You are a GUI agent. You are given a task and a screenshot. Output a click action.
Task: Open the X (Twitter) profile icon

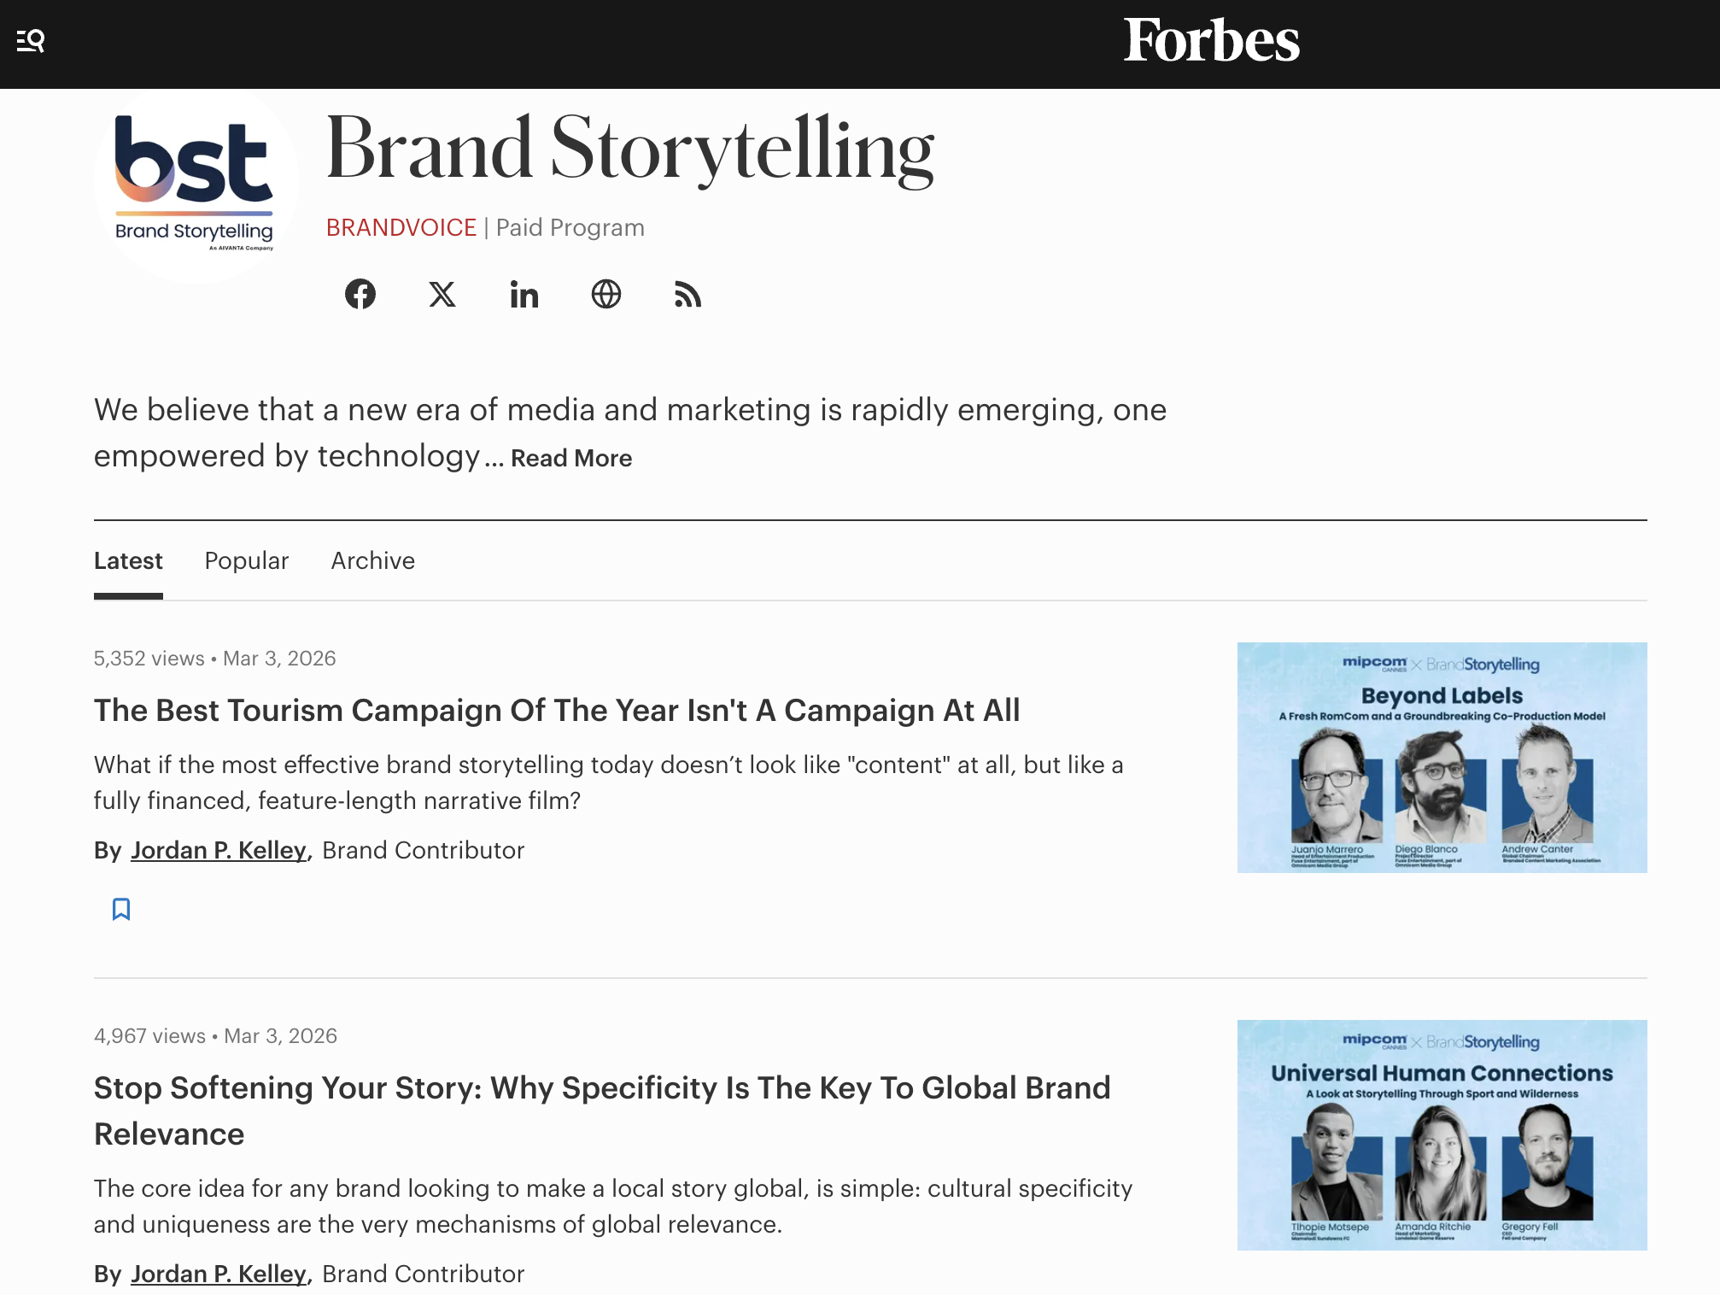(x=442, y=295)
